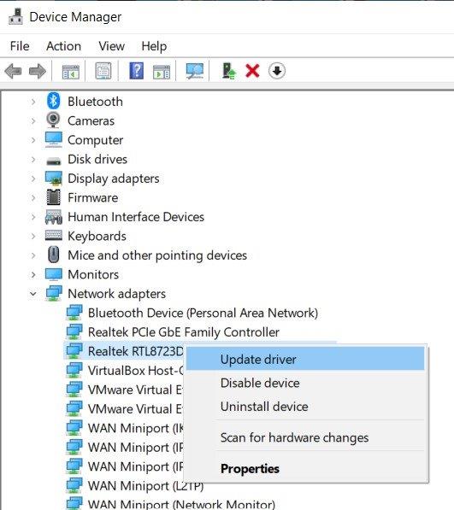Expand the Display adapters category
454x510 pixels.
pyautogui.click(x=33, y=179)
